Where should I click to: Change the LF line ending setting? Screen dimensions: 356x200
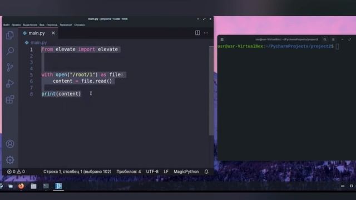point(166,172)
